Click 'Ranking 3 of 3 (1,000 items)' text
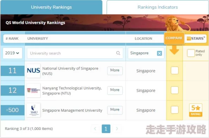209x138 pixels. [29, 129]
